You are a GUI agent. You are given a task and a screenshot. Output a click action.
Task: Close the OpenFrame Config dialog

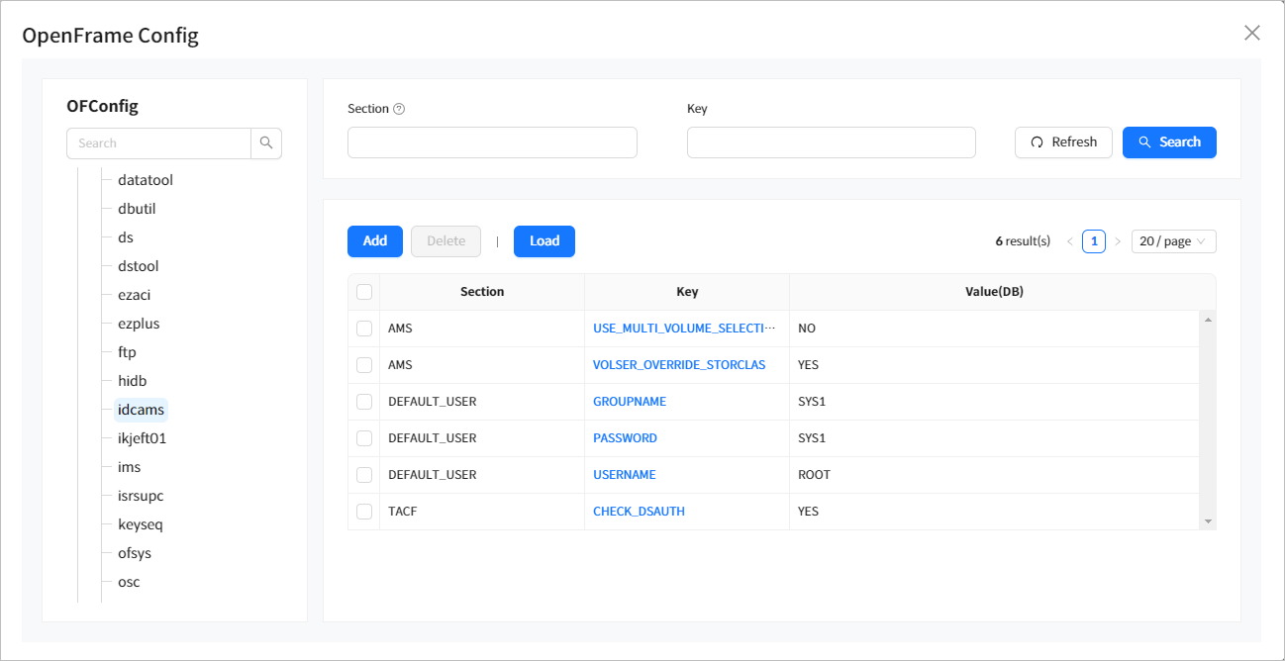1251,34
